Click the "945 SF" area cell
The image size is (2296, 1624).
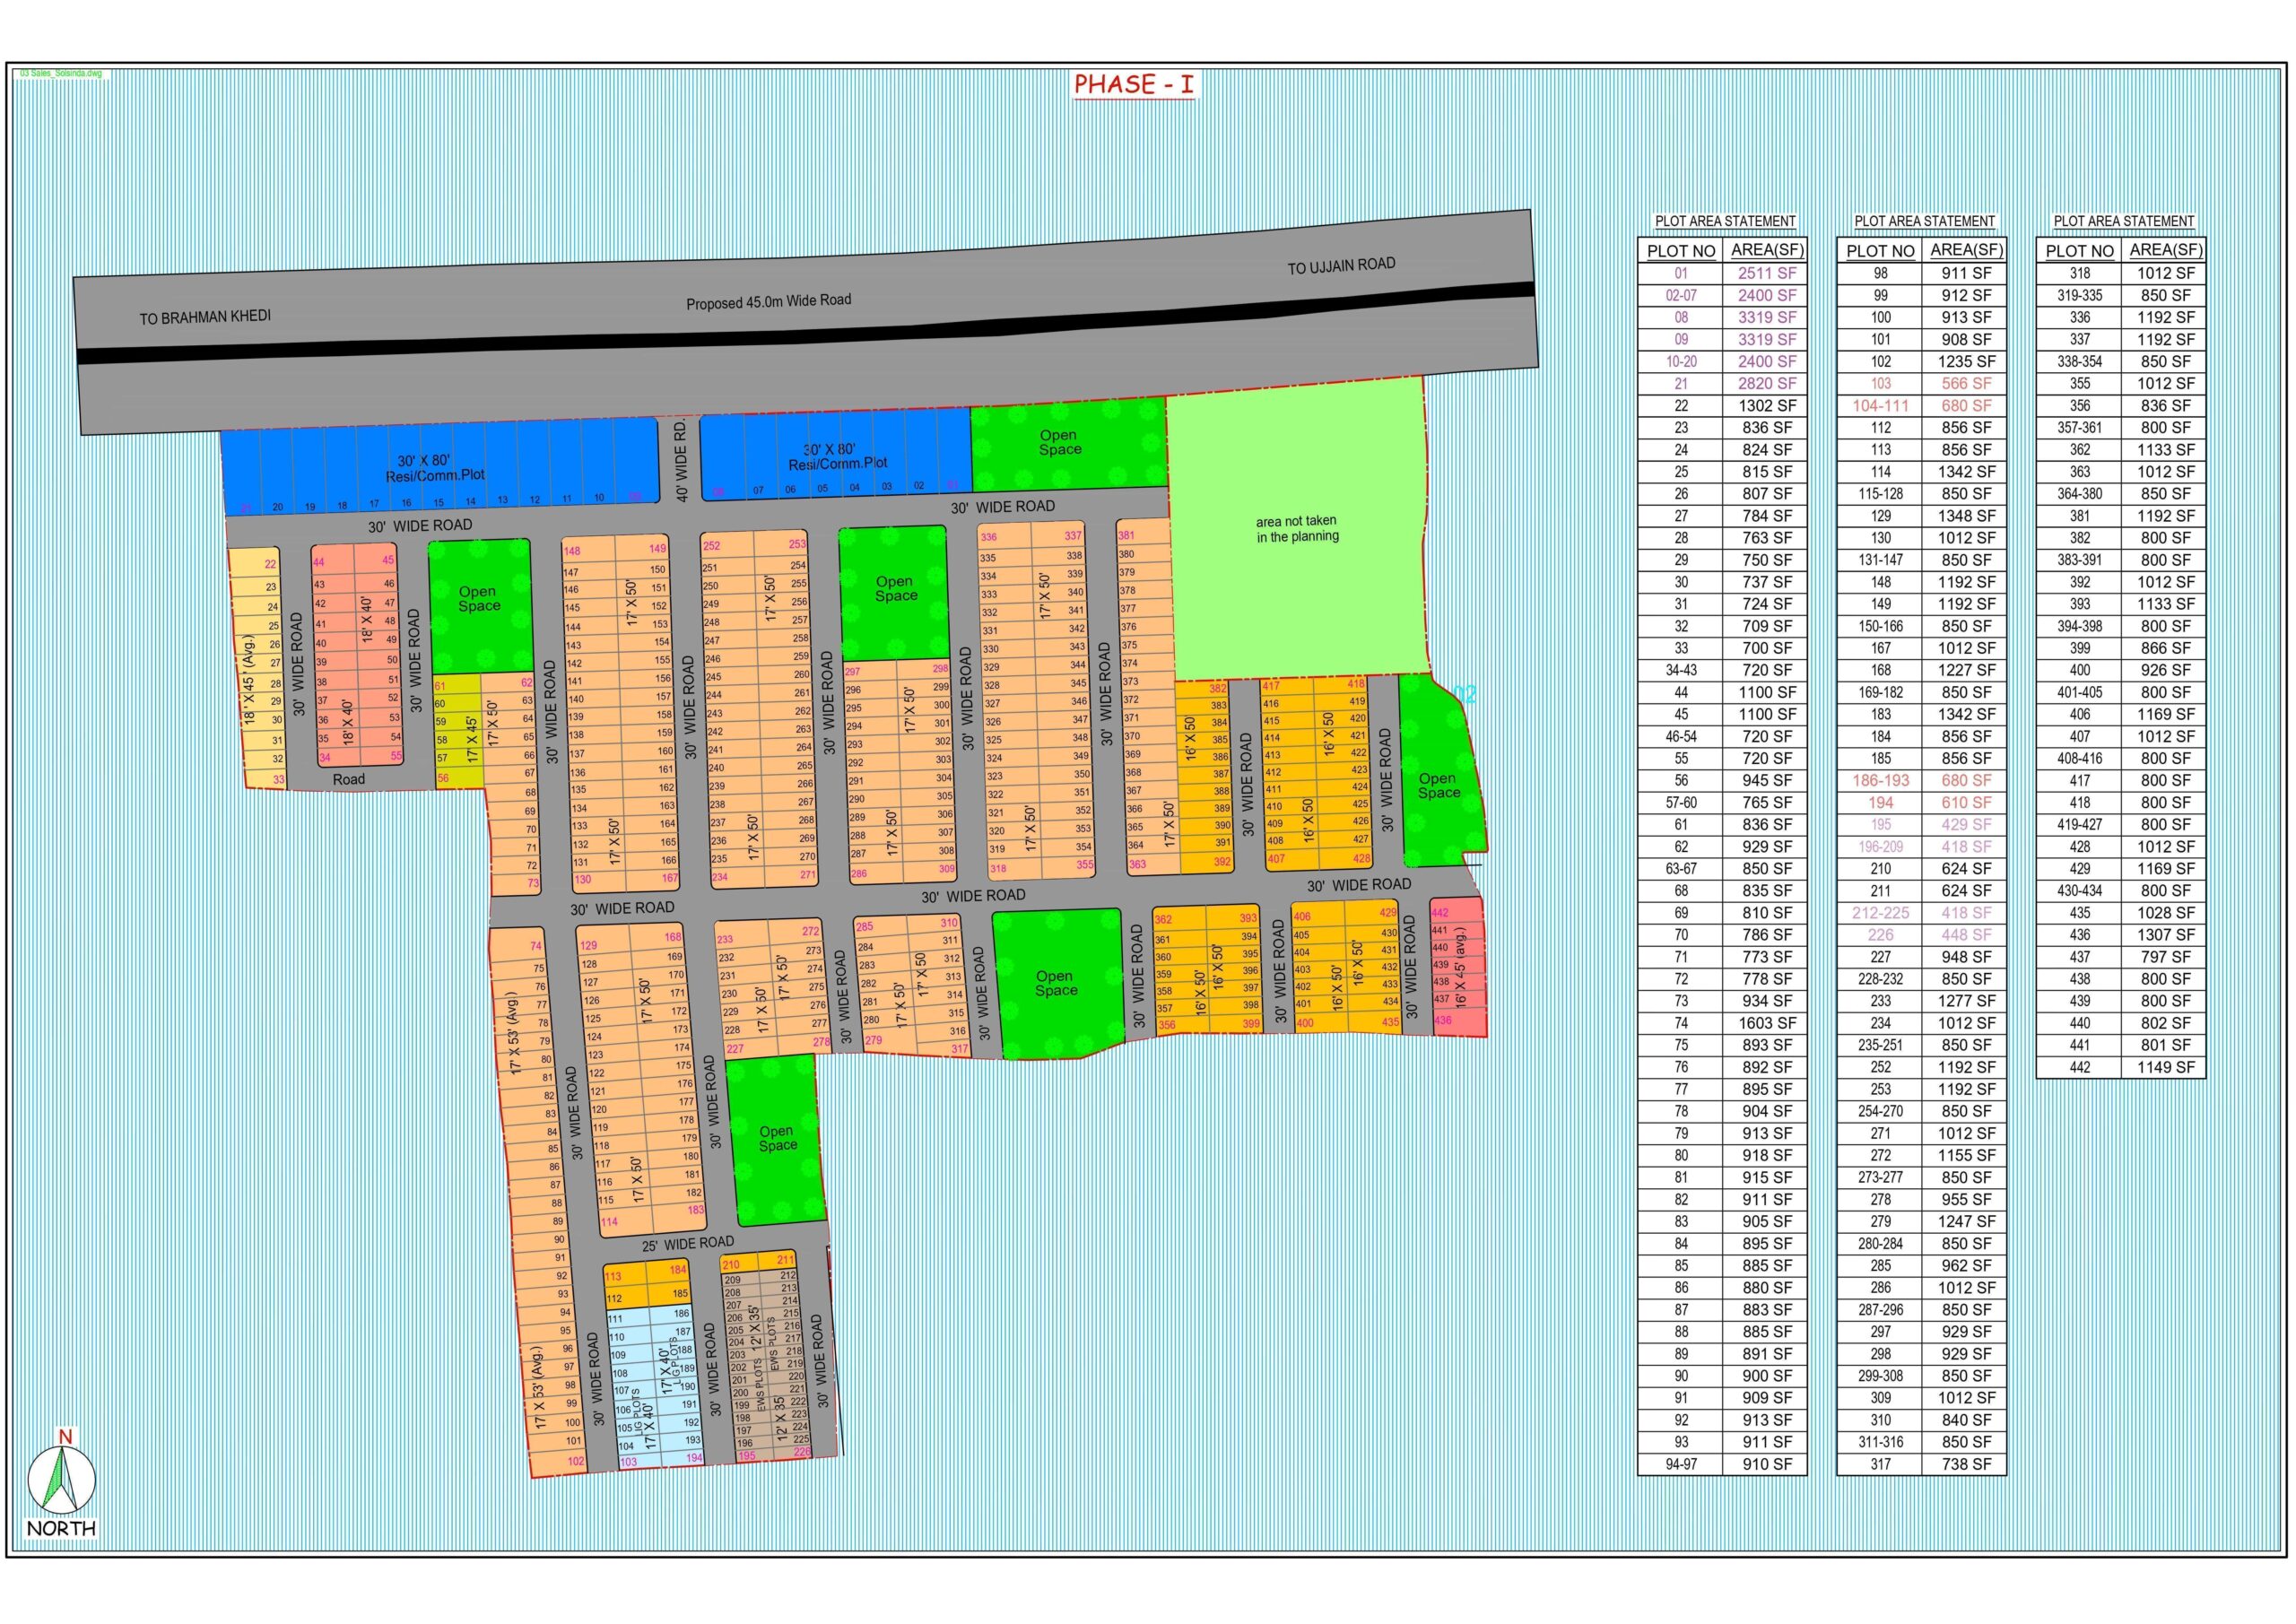click(x=1767, y=780)
